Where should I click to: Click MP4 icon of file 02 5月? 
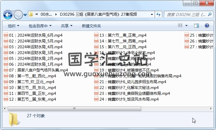pos(6,41)
